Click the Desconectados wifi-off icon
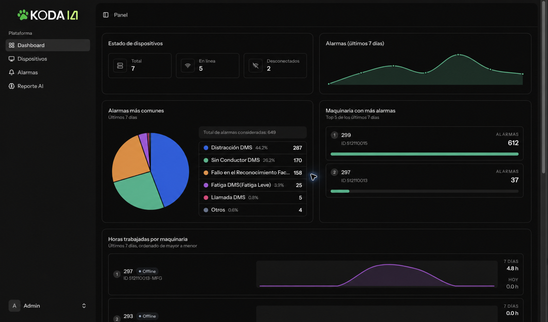 click(255, 66)
